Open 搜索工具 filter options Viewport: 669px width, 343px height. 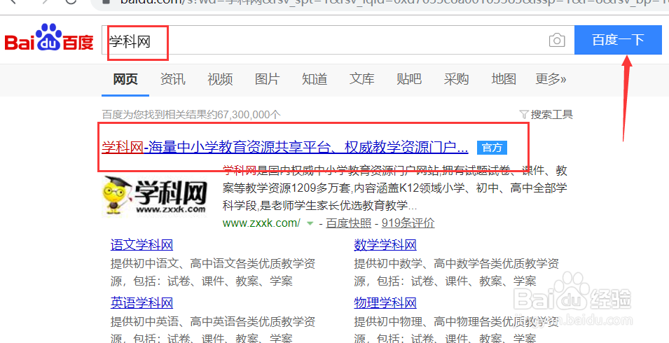[552, 115]
